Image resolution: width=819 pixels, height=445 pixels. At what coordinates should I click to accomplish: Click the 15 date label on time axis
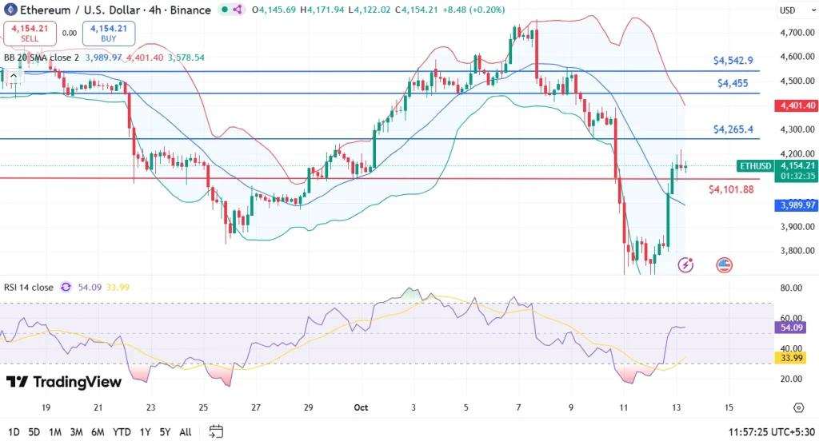click(x=729, y=407)
